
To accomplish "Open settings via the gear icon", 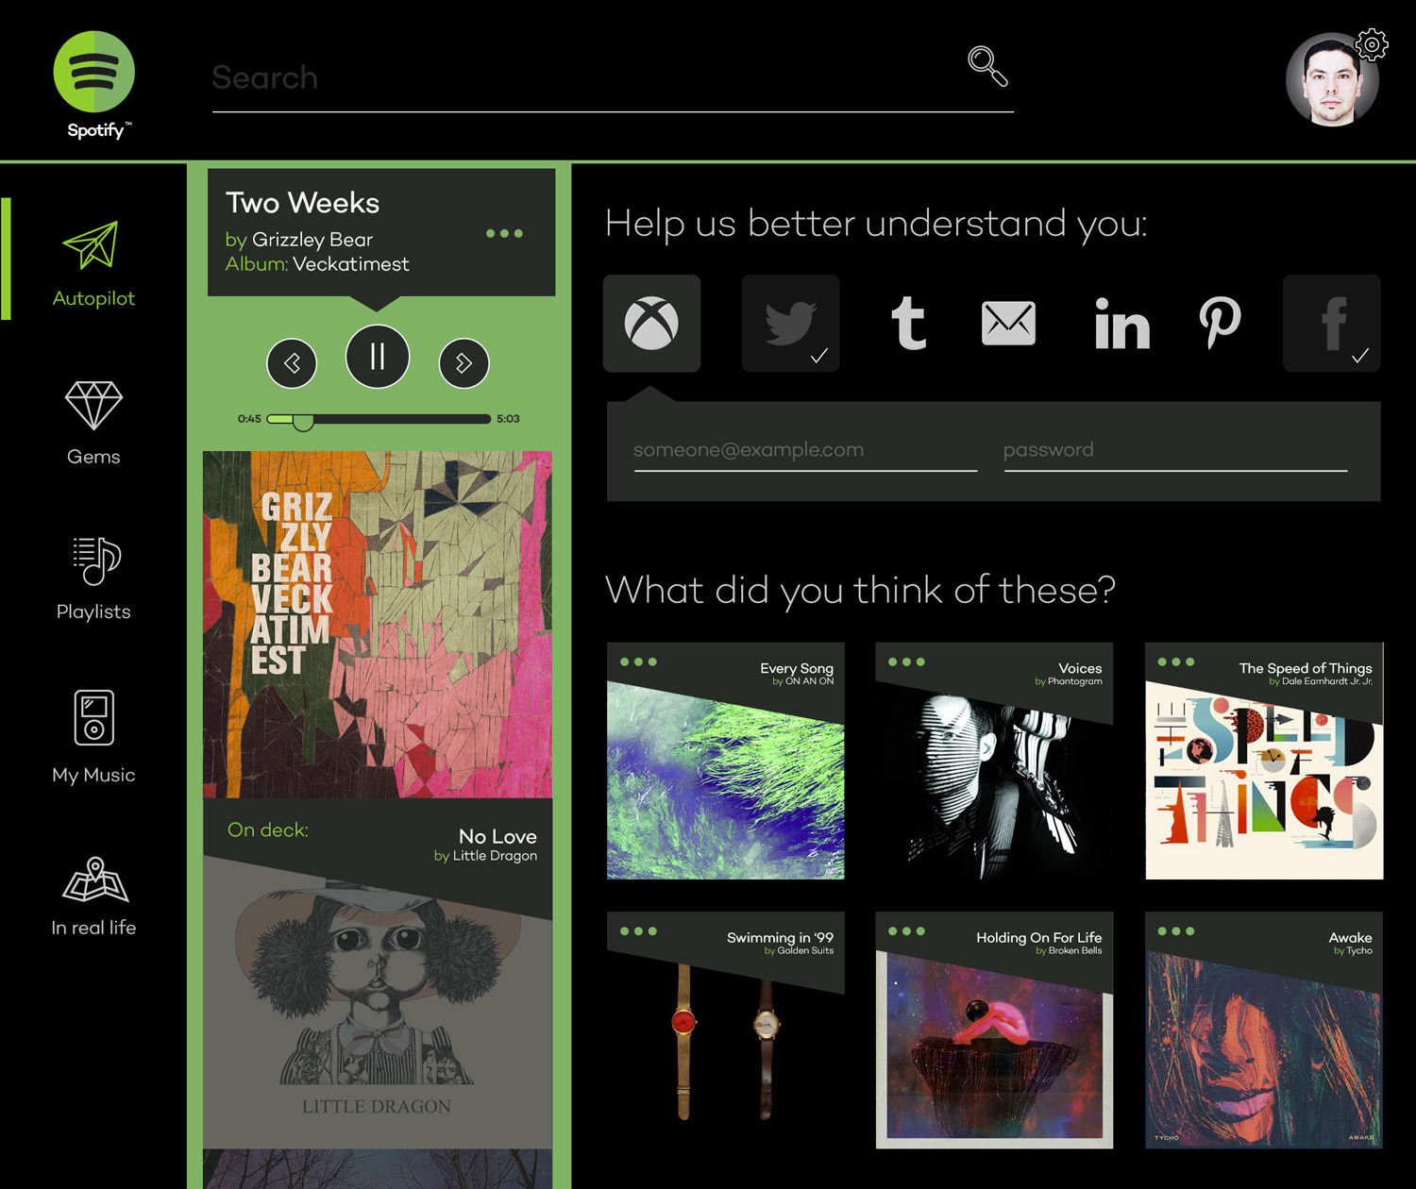I will click(1372, 43).
